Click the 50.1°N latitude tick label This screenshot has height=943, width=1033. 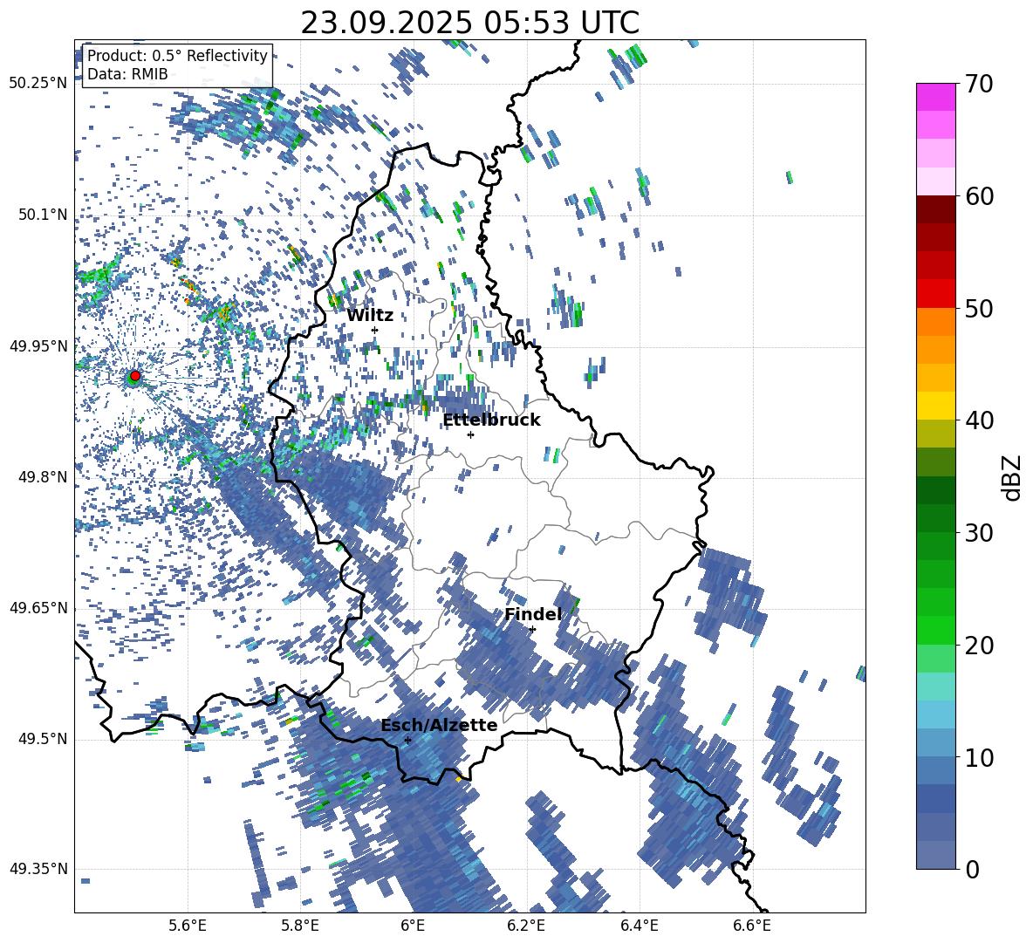[x=42, y=215]
